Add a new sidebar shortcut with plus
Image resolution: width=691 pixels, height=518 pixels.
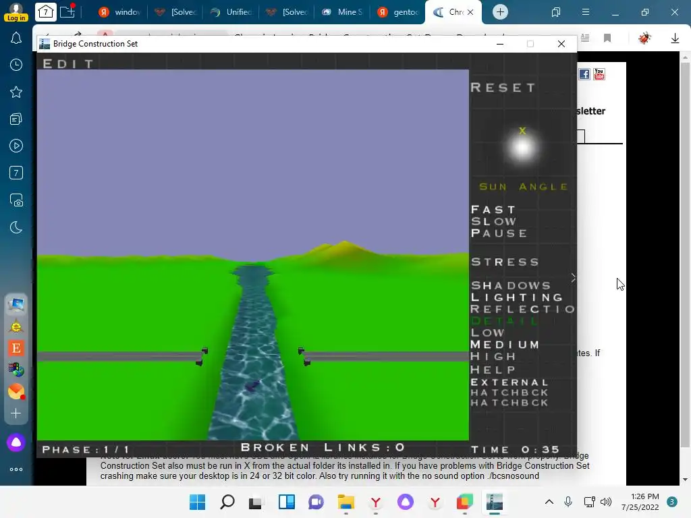click(16, 413)
